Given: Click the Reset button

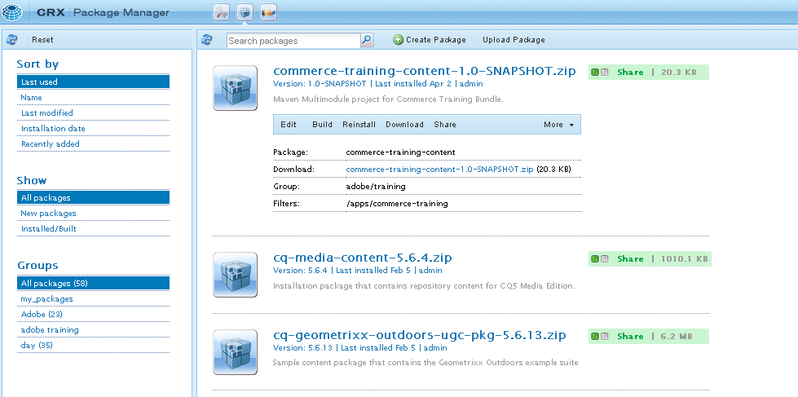Looking at the screenshot, I should click(x=42, y=40).
